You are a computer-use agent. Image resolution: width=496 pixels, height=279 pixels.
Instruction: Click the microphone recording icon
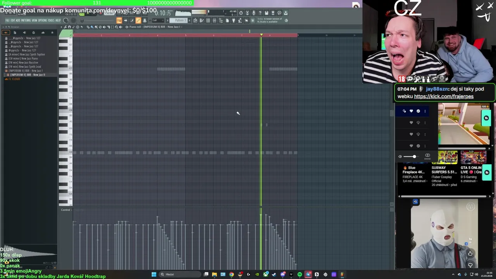[253, 13]
